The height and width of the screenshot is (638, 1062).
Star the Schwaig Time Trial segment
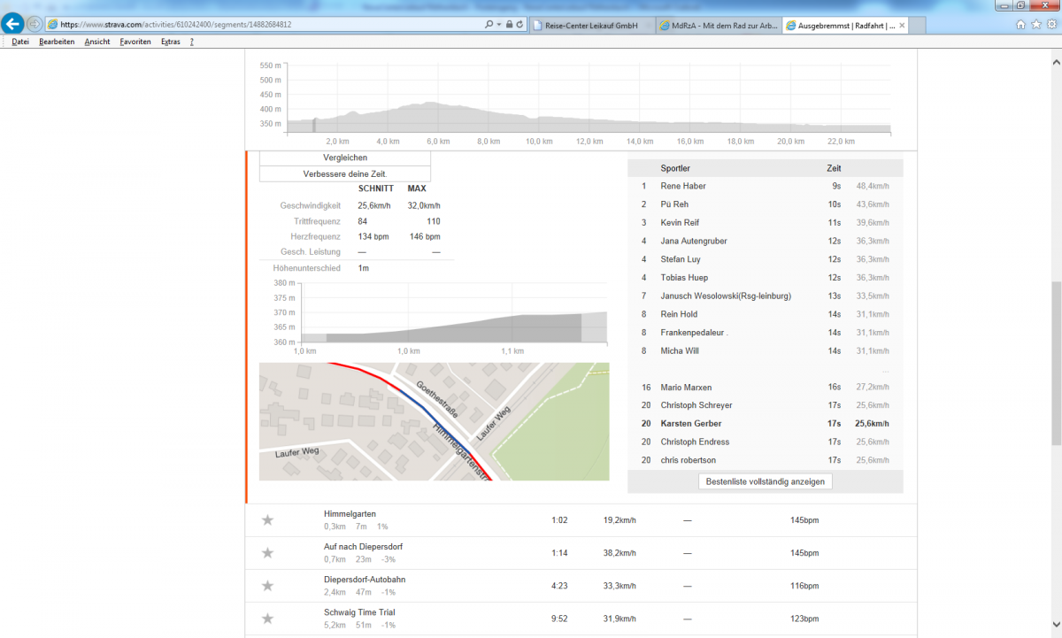(267, 619)
